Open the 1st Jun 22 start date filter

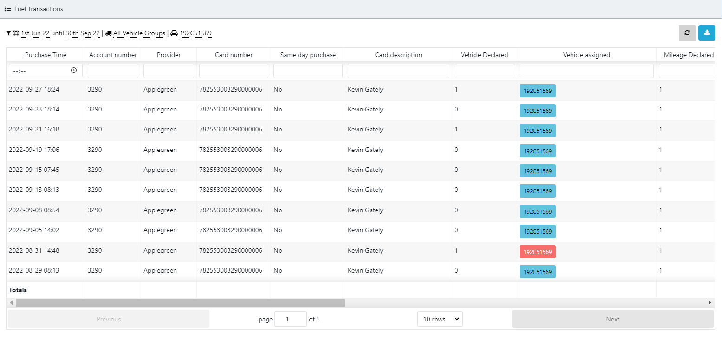click(35, 33)
